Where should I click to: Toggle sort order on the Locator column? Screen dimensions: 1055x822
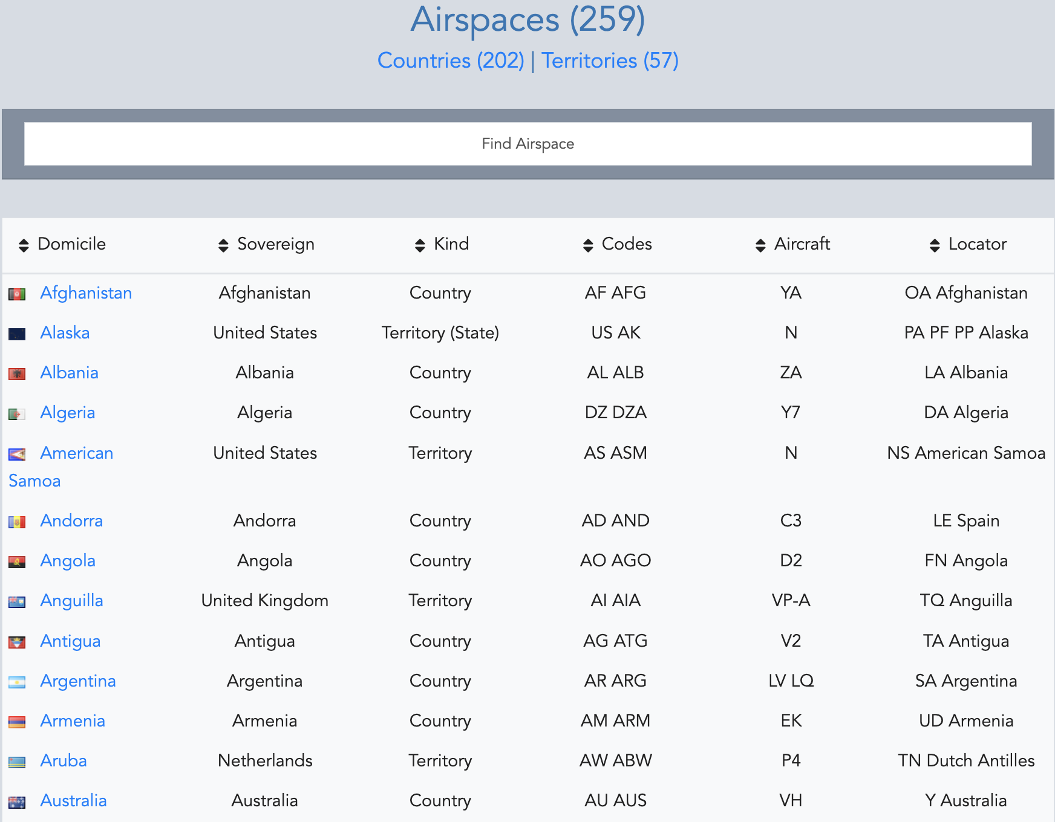933,244
